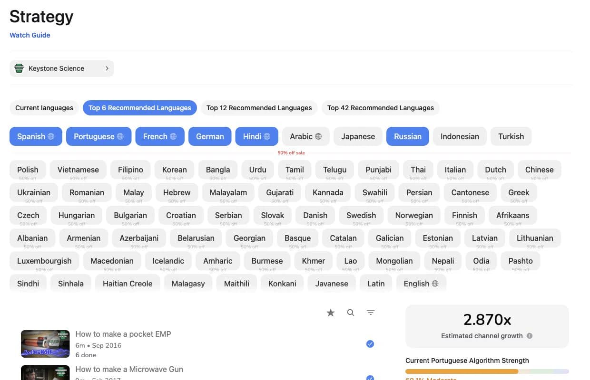
Task: Select the Azerbaijani language chip
Action: [139, 238]
